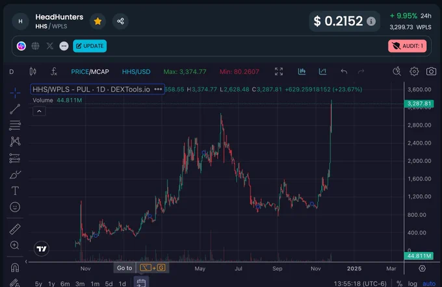Open price info next to $ 0.2152
This screenshot has width=442, height=287.
point(371,21)
